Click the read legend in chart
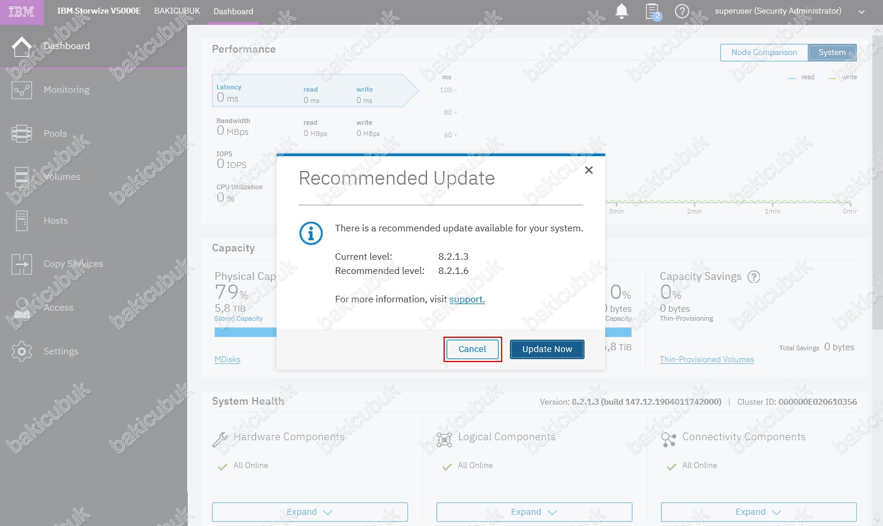This screenshot has height=526, width=883. 801,78
